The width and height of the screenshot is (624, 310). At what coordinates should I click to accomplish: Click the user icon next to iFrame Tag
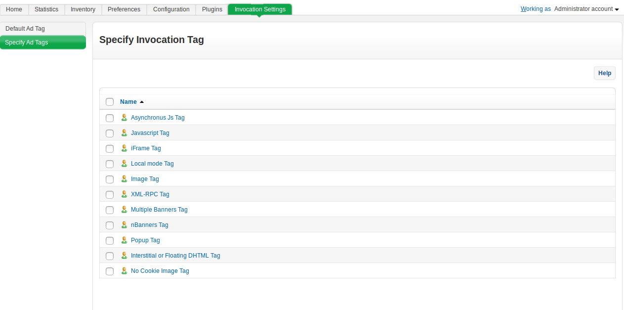[x=124, y=148]
